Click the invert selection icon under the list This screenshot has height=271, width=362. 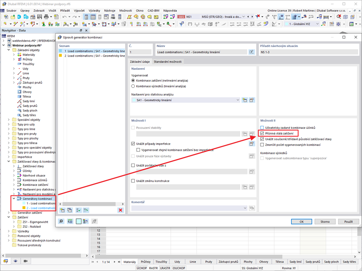click(86, 210)
